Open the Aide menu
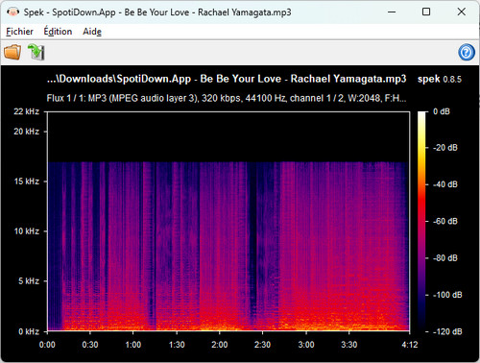 pyautogui.click(x=92, y=32)
